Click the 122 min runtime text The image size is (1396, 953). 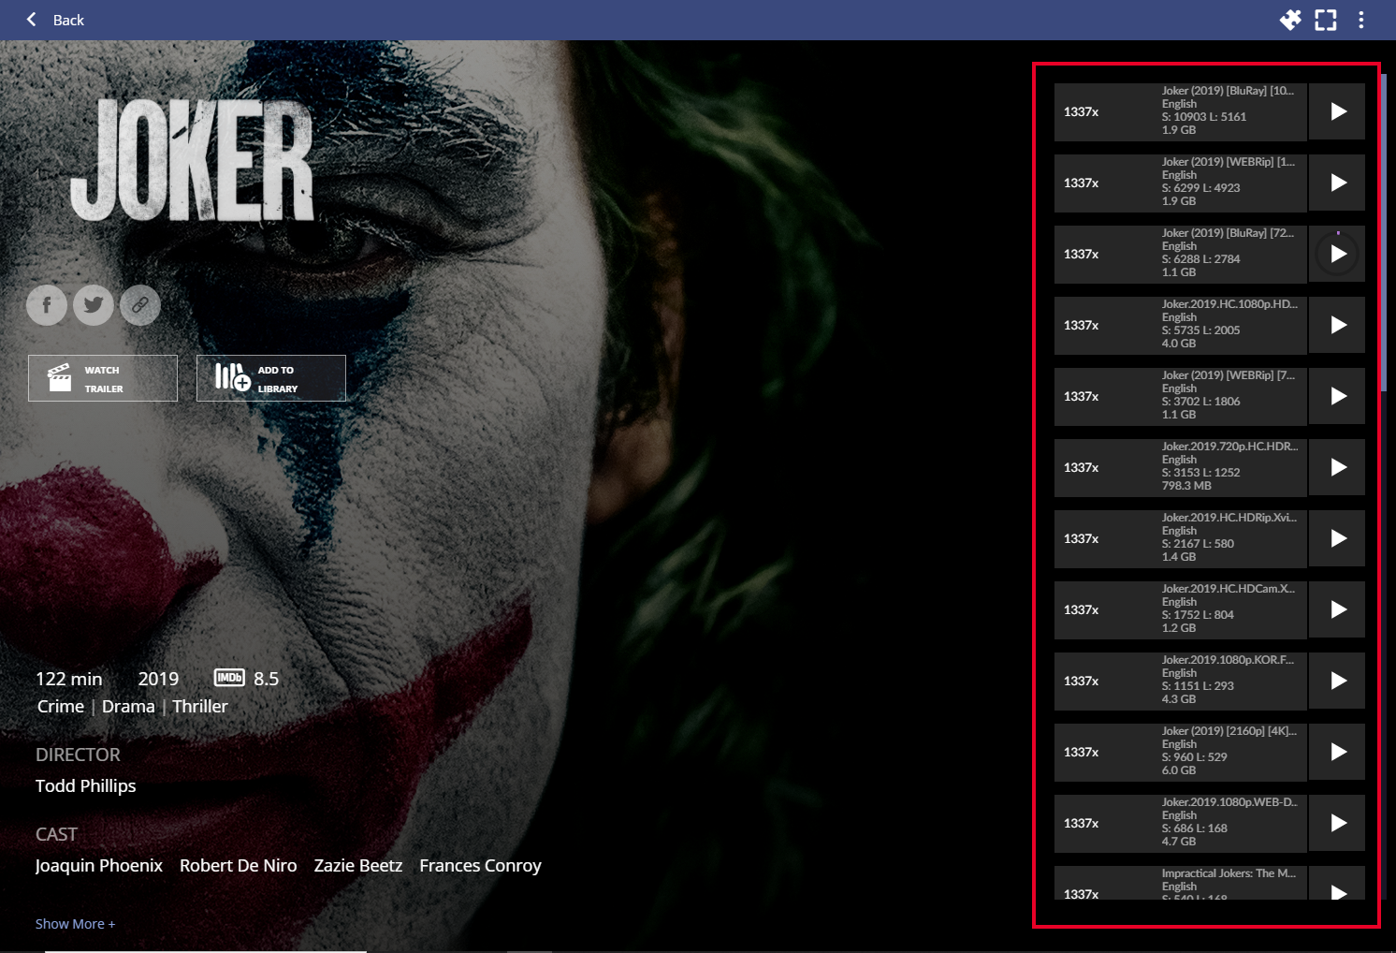pyautogui.click(x=69, y=679)
